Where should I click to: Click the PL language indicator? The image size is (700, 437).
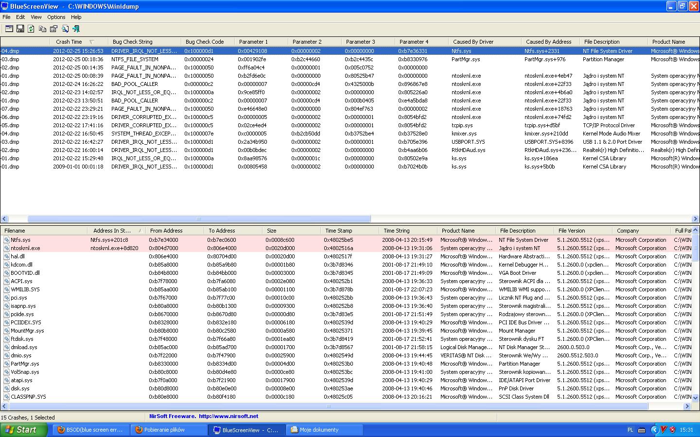click(x=630, y=430)
